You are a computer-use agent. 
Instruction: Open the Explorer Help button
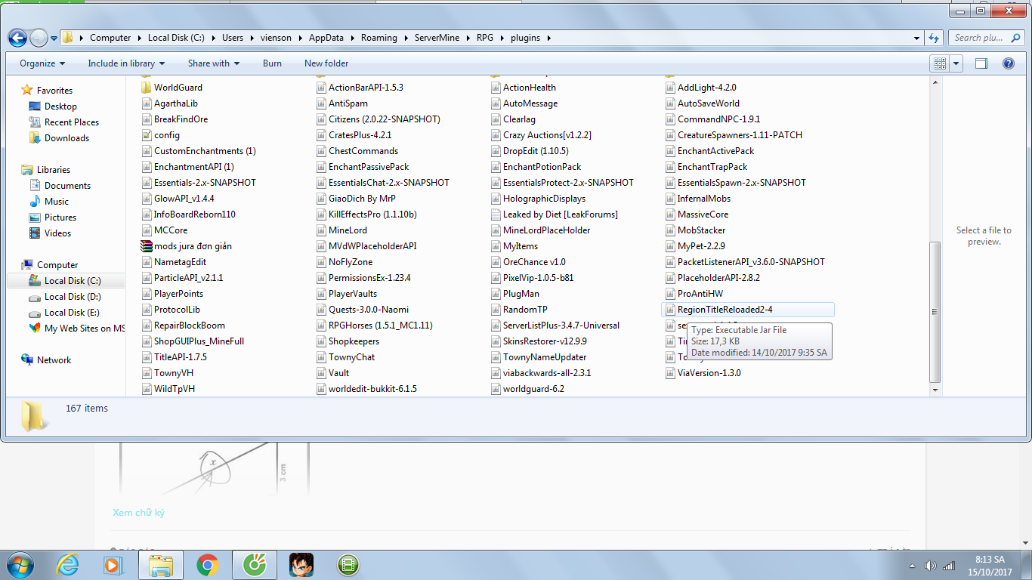coord(1008,63)
